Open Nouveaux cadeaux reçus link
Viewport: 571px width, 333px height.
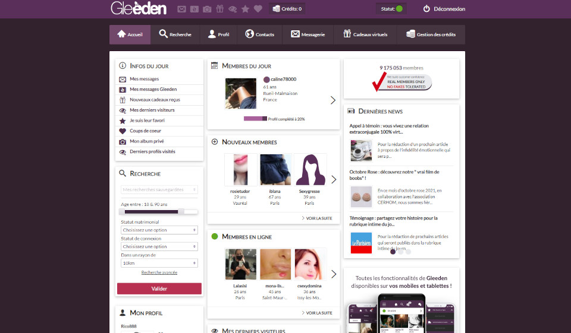(155, 100)
